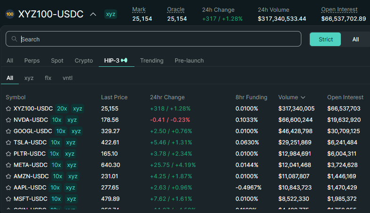Switch the filter toggle to All

click(355, 39)
